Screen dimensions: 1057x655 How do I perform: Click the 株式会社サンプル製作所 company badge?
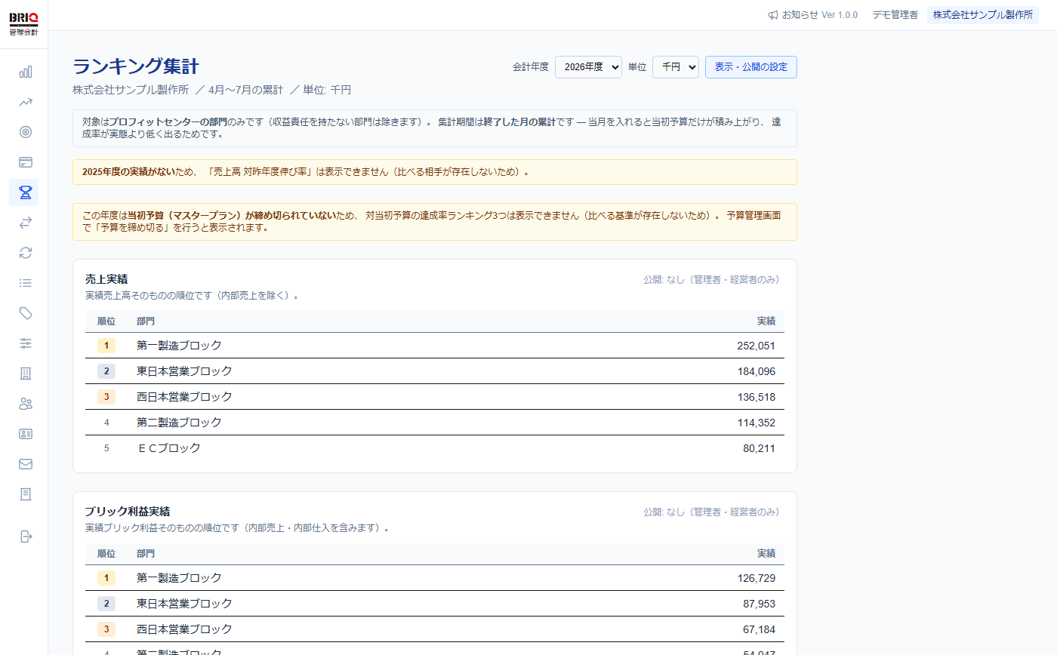983,15
